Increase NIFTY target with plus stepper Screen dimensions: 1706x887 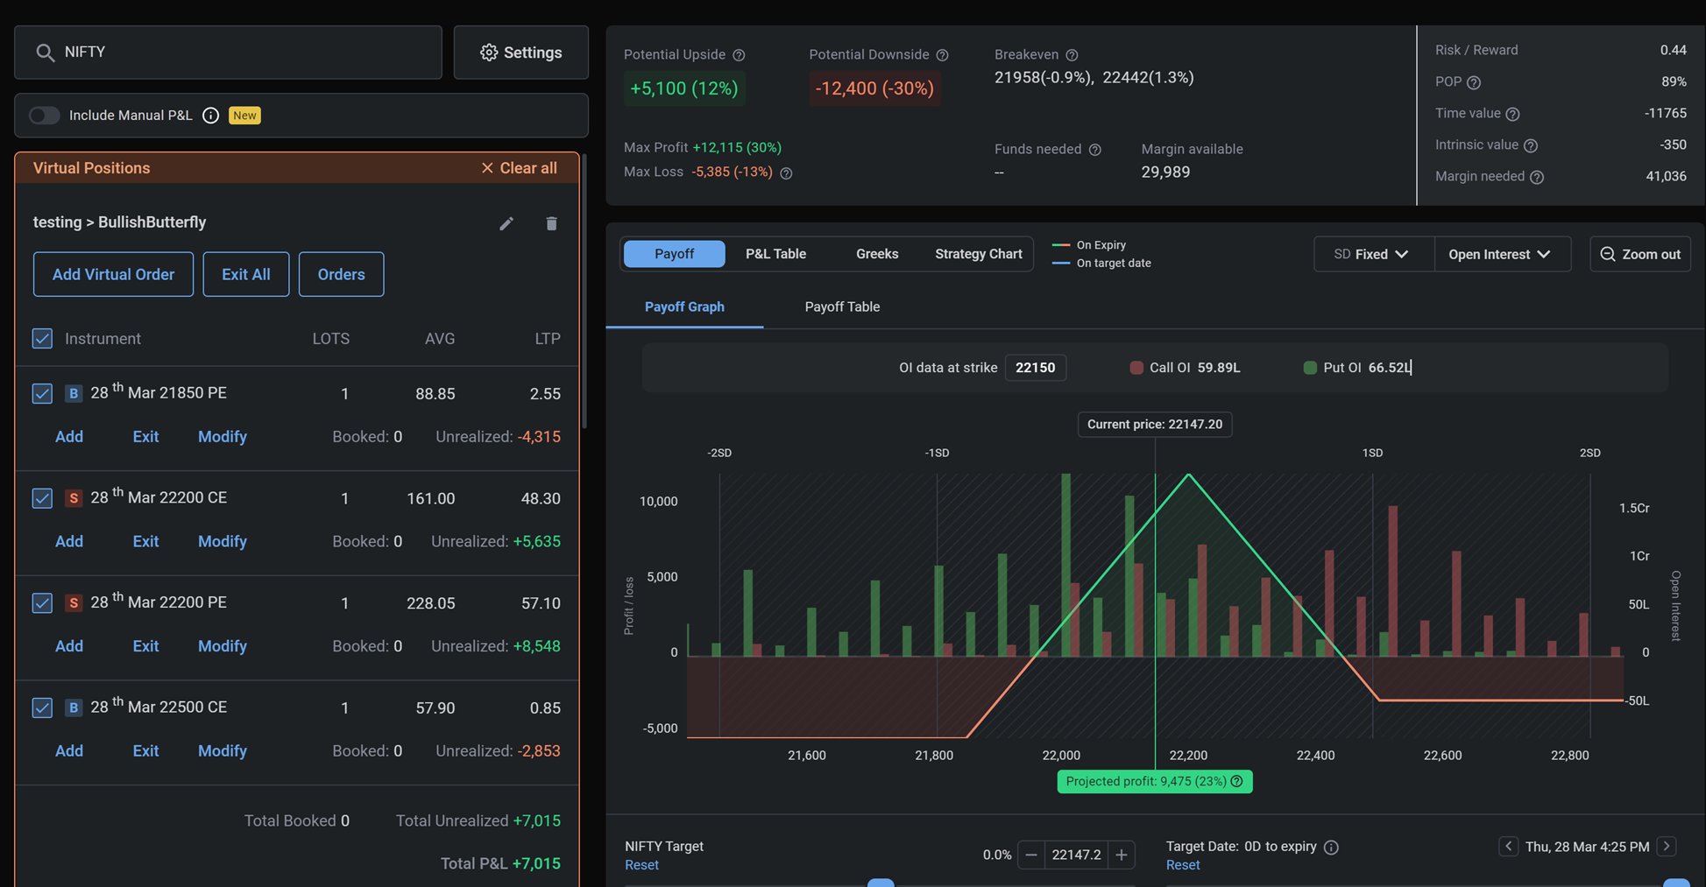pos(1121,855)
